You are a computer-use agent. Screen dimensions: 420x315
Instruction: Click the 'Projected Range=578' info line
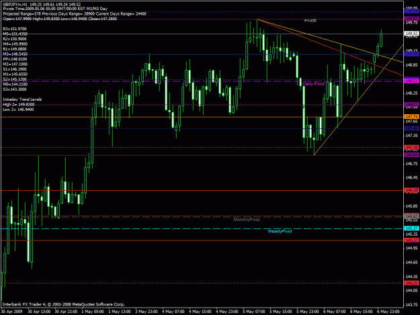point(75,13)
